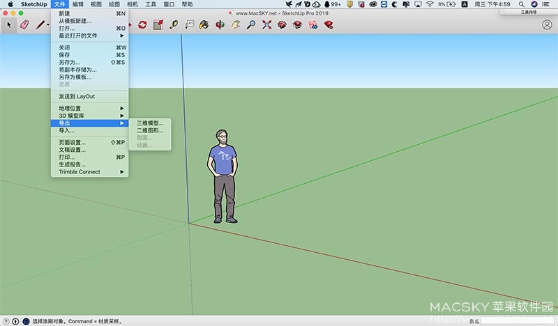558x326 pixels.
Task: Activate the red Rotate tool
Action: point(143,25)
